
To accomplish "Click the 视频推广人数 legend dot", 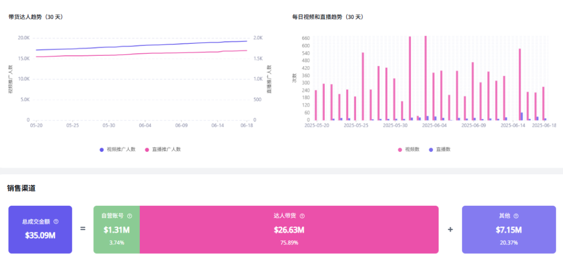I will (102, 149).
